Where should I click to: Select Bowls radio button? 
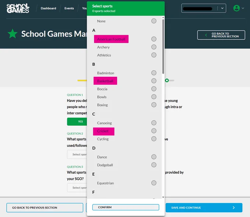(154, 97)
